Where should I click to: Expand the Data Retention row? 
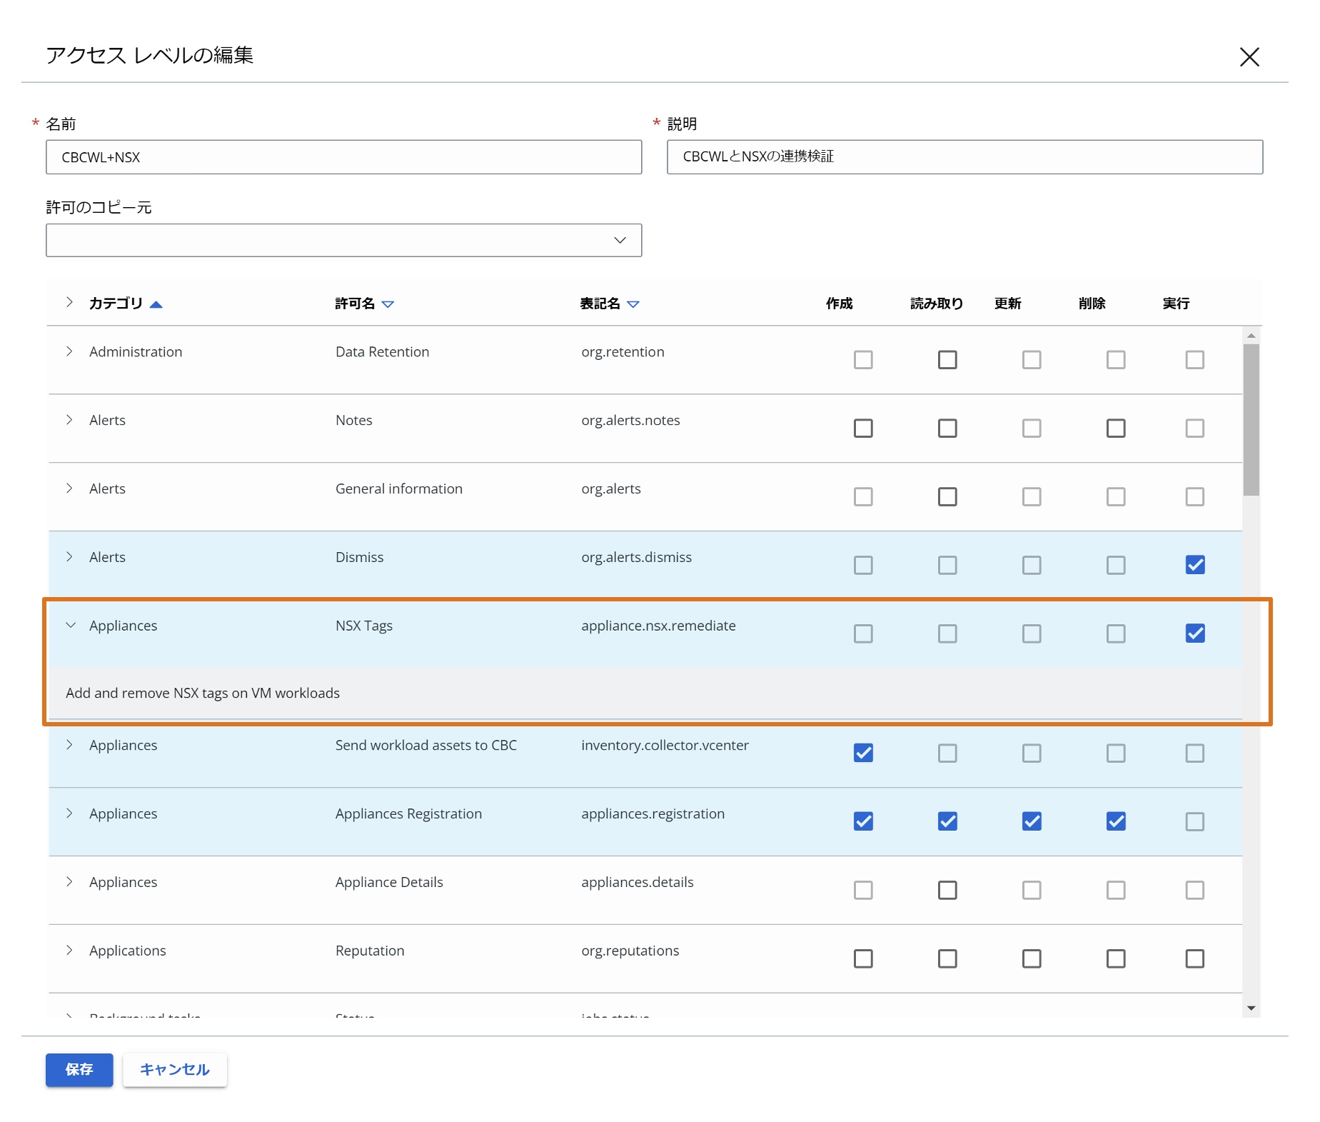click(x=69, y=351)
